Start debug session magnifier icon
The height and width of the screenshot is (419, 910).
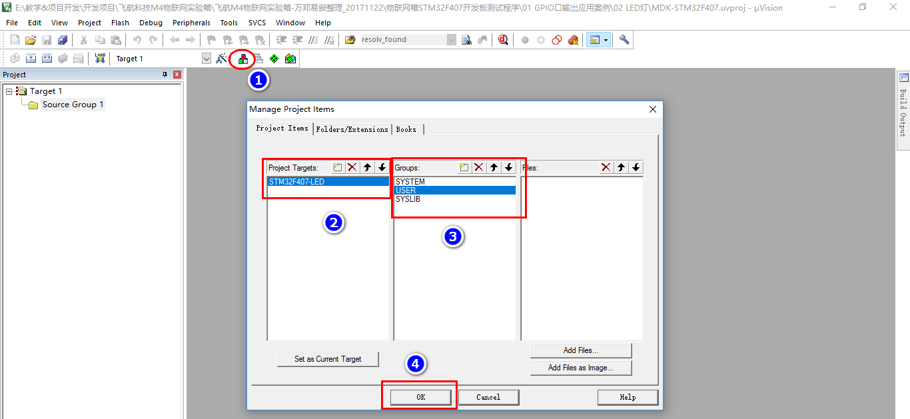pos(503,40)
